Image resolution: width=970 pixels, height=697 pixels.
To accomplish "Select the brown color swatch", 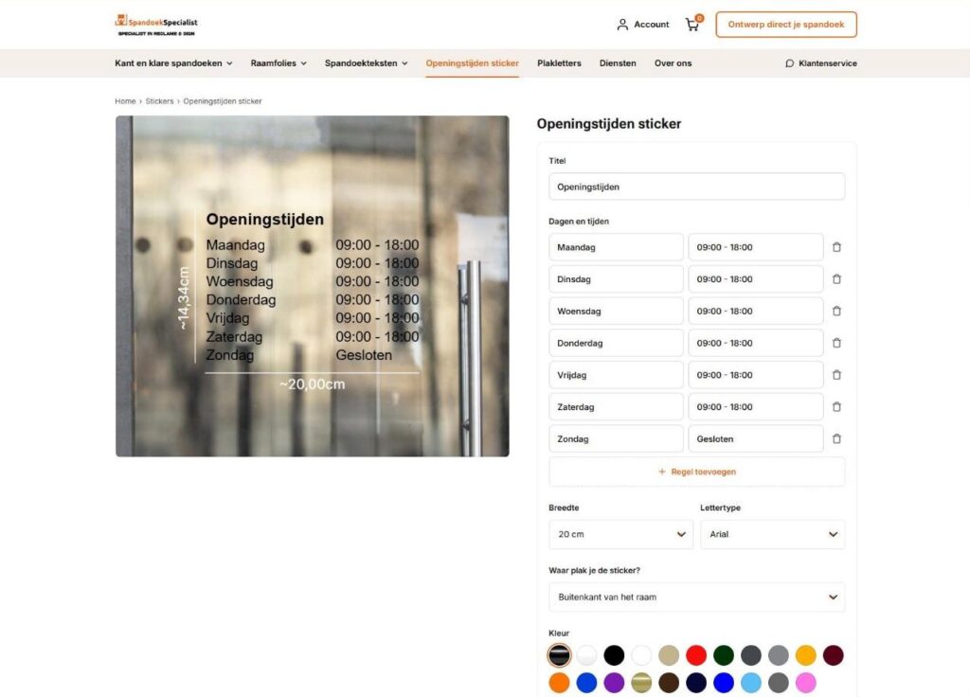I will [x=669, y=682].
